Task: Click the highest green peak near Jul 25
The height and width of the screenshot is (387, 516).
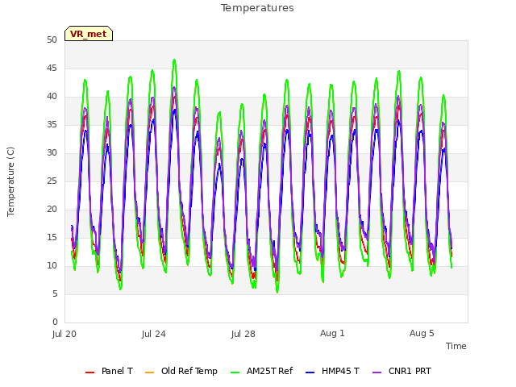Action: (174, 60)
